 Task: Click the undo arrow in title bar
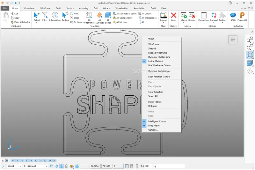click(7, 3)
